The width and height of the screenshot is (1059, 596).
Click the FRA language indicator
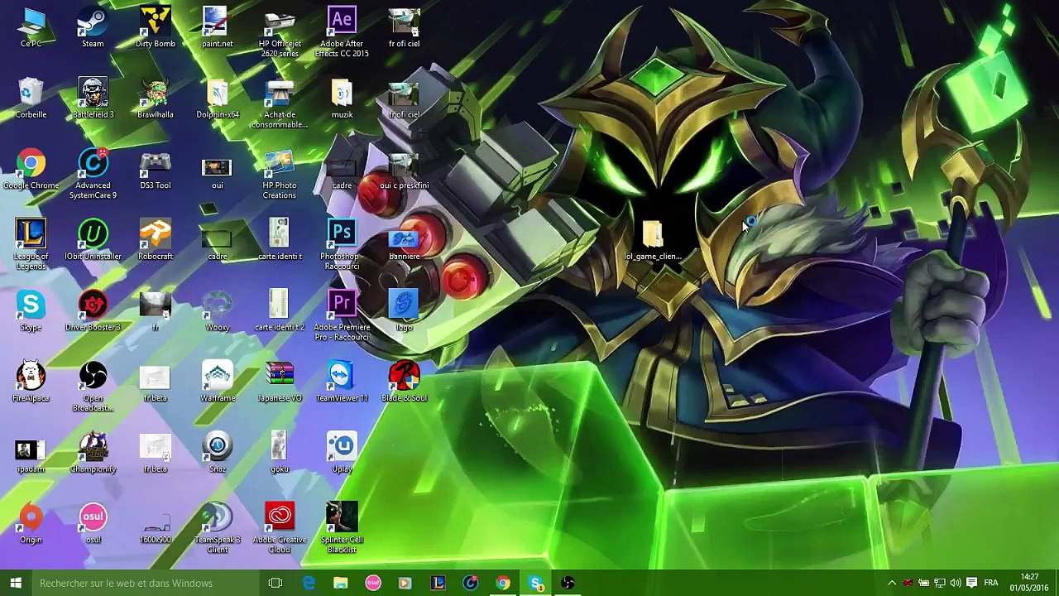click(990, 583)
